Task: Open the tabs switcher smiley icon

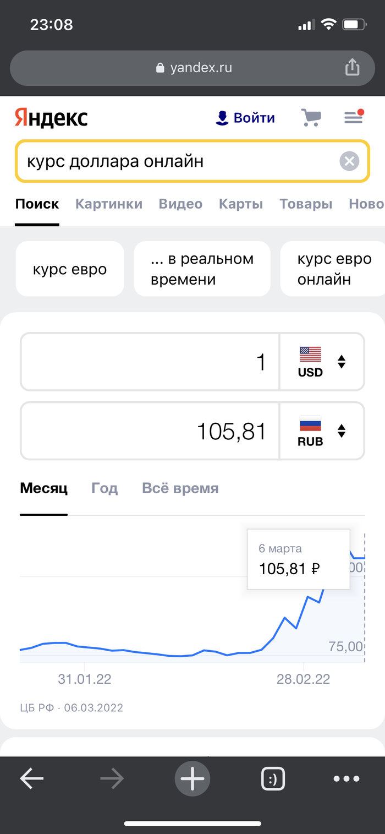Action: pyautogui.click(x=273, y=778)
